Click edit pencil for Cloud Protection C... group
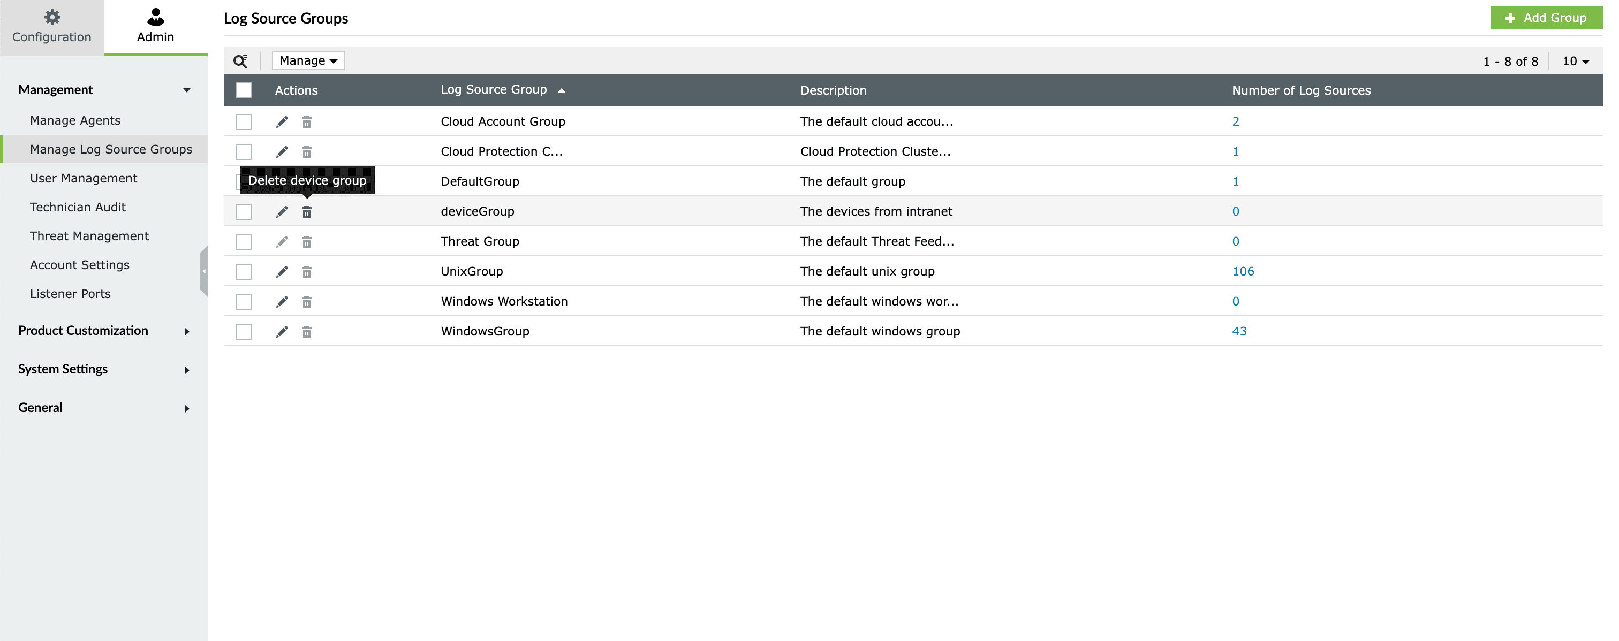Viewport: 1619px width, 641px height. pyautogui.click(x=282, y=152)
